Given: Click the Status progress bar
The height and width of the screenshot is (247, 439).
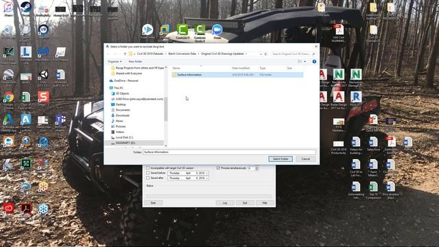Looking at the screenshot, I should 209,196.
